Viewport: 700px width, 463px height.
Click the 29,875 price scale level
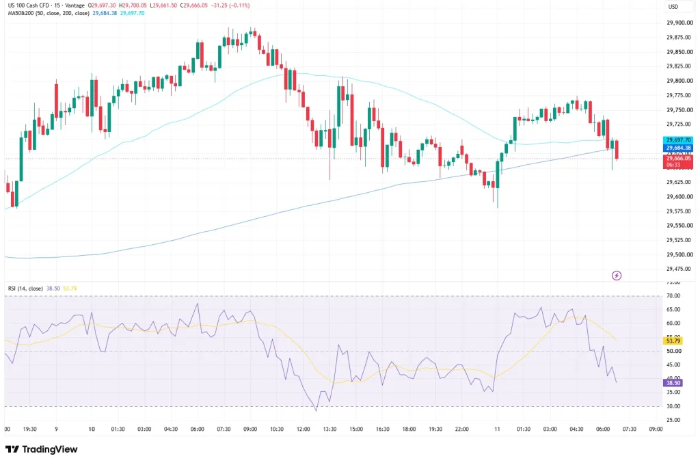[x=679, y=38]
